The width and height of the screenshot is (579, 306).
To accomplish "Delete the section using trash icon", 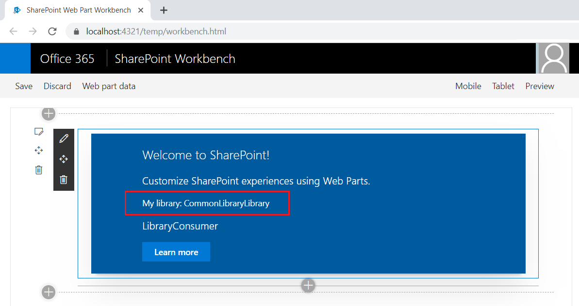I will tap(39, 170).
